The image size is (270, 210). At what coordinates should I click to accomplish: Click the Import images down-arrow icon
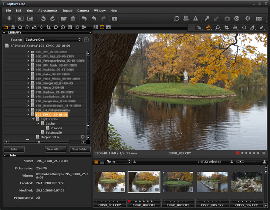(x=9, y=19)
